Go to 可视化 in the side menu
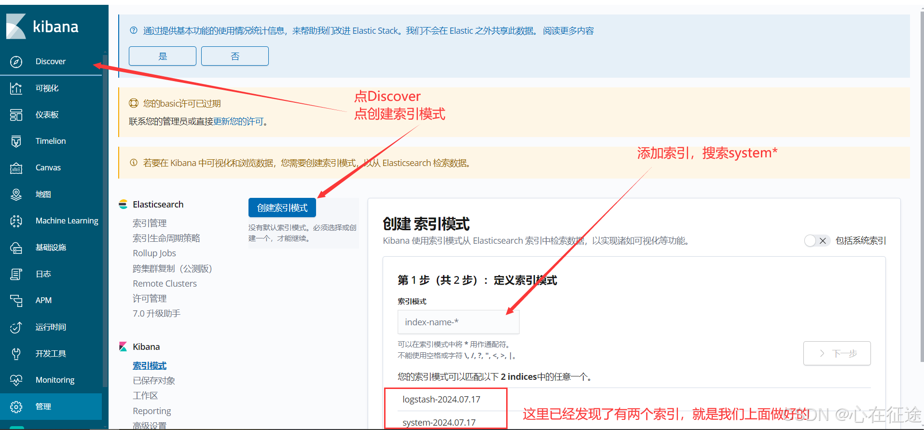The height and width of the screenshot is (430, 924). click(51, 88)
